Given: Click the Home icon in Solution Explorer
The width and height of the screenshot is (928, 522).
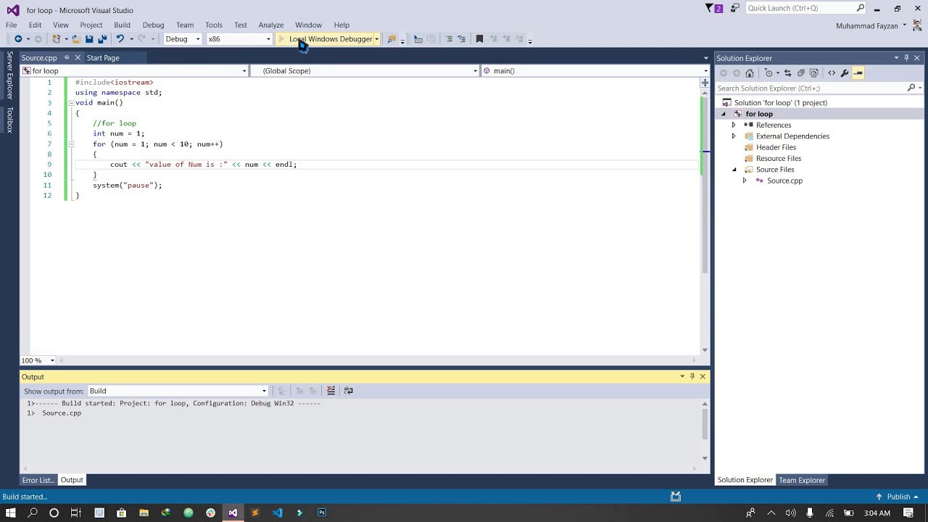Looking at the screenshot, I should point(750,73).
